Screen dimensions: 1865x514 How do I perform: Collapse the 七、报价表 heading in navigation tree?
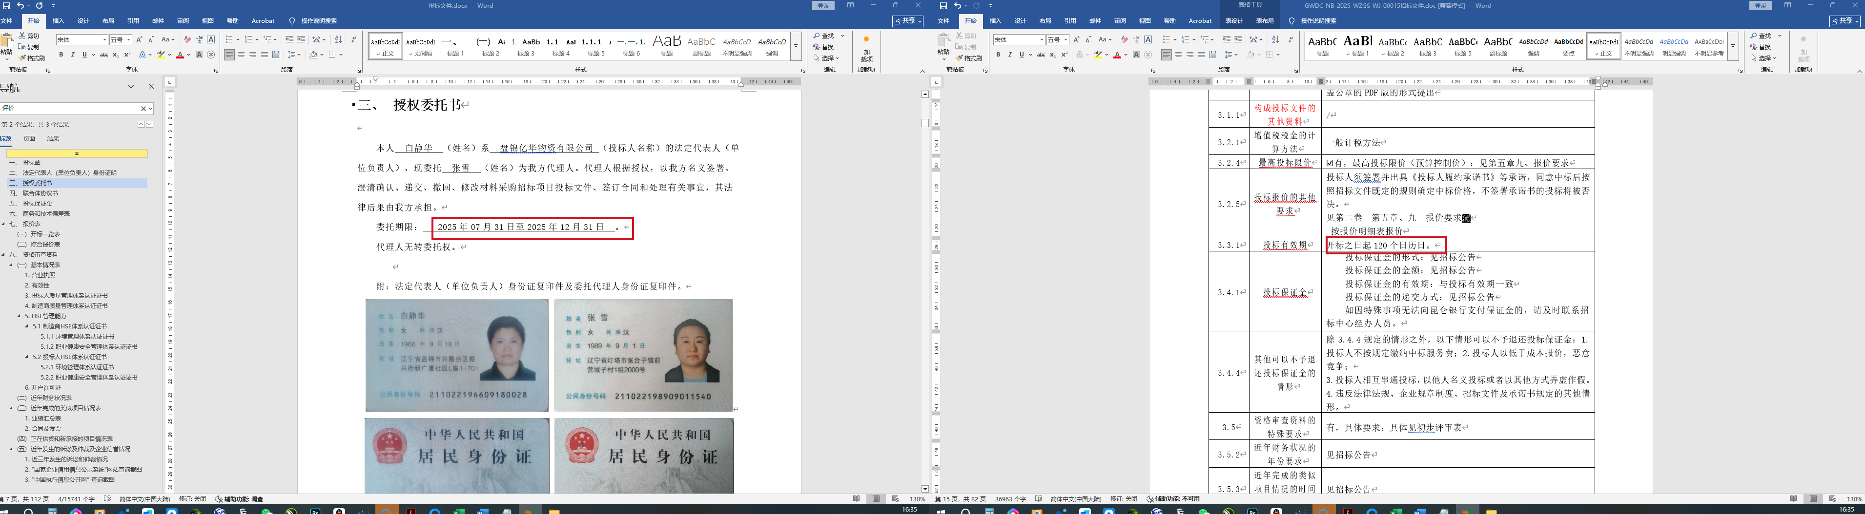pos(3,224)
